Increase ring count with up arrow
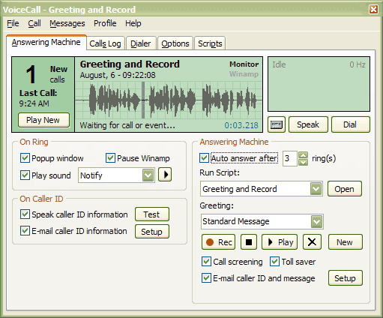383x318 pixels. [x=303, y=155]
